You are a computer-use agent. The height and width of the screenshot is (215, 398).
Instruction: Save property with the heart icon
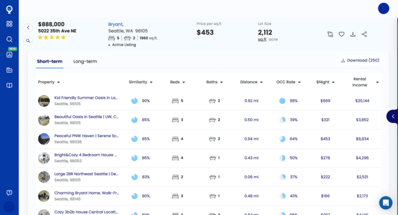[342, 34]
